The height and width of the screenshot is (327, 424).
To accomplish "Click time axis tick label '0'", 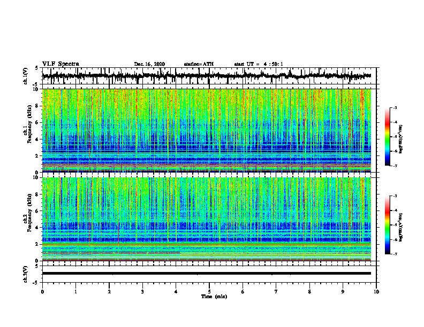I will tap(42, 292).
